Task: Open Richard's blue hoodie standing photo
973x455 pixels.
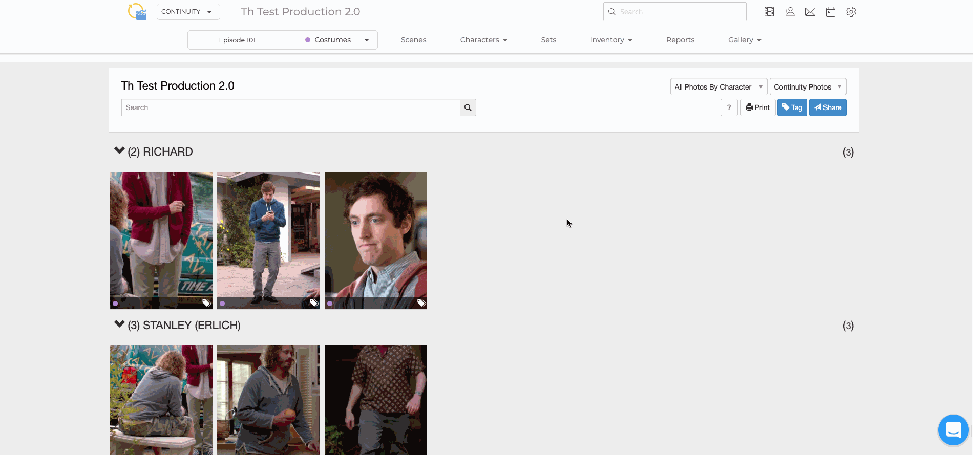Action: (268, 240)
